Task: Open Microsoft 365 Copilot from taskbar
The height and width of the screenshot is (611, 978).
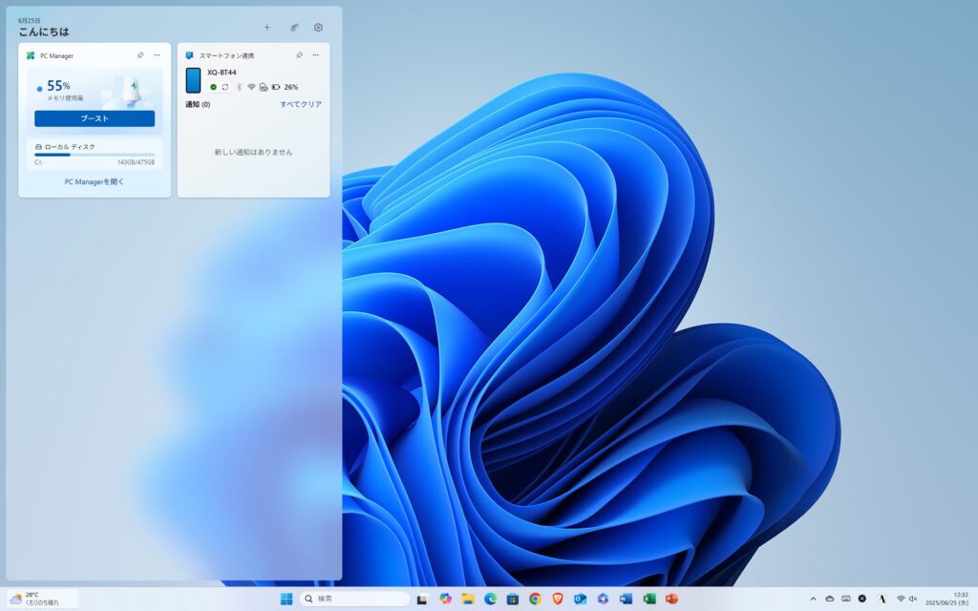Action: coord(603,600)
